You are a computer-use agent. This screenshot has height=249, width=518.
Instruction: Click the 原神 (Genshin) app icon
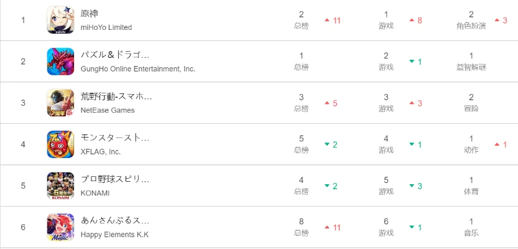coord(60,20)
